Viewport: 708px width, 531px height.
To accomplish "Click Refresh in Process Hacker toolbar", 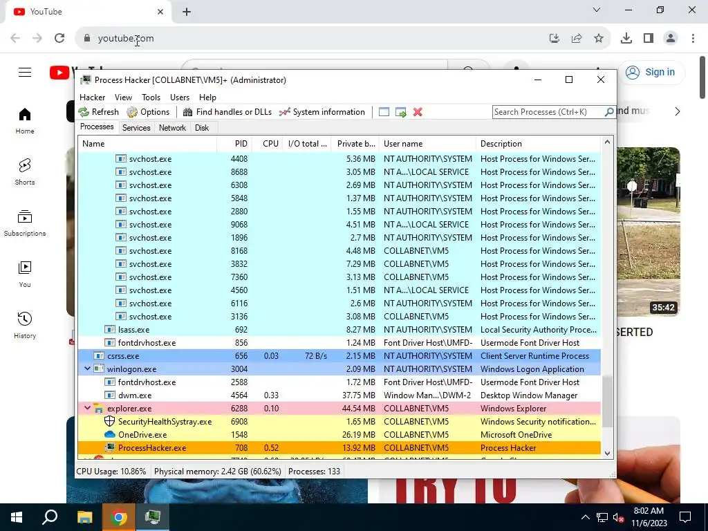I will click(98, 112).
